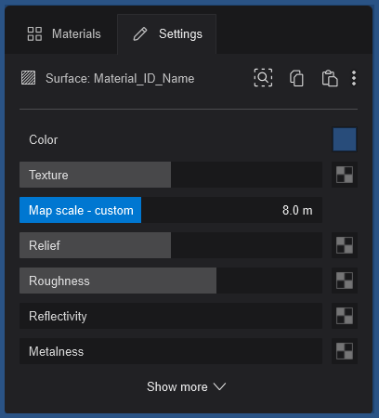The image size is (379, 418).
Task: Switch to the Materials tab
Action: pos(64,33)
